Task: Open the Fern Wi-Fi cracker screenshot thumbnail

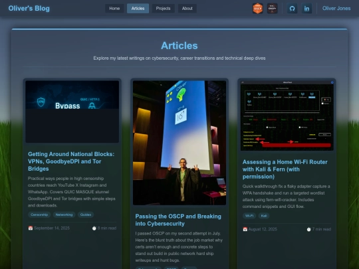Action: 287,116
